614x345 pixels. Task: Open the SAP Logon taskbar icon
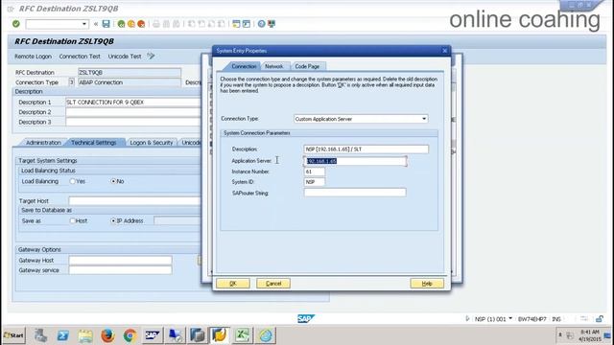[x=153, y=335]
